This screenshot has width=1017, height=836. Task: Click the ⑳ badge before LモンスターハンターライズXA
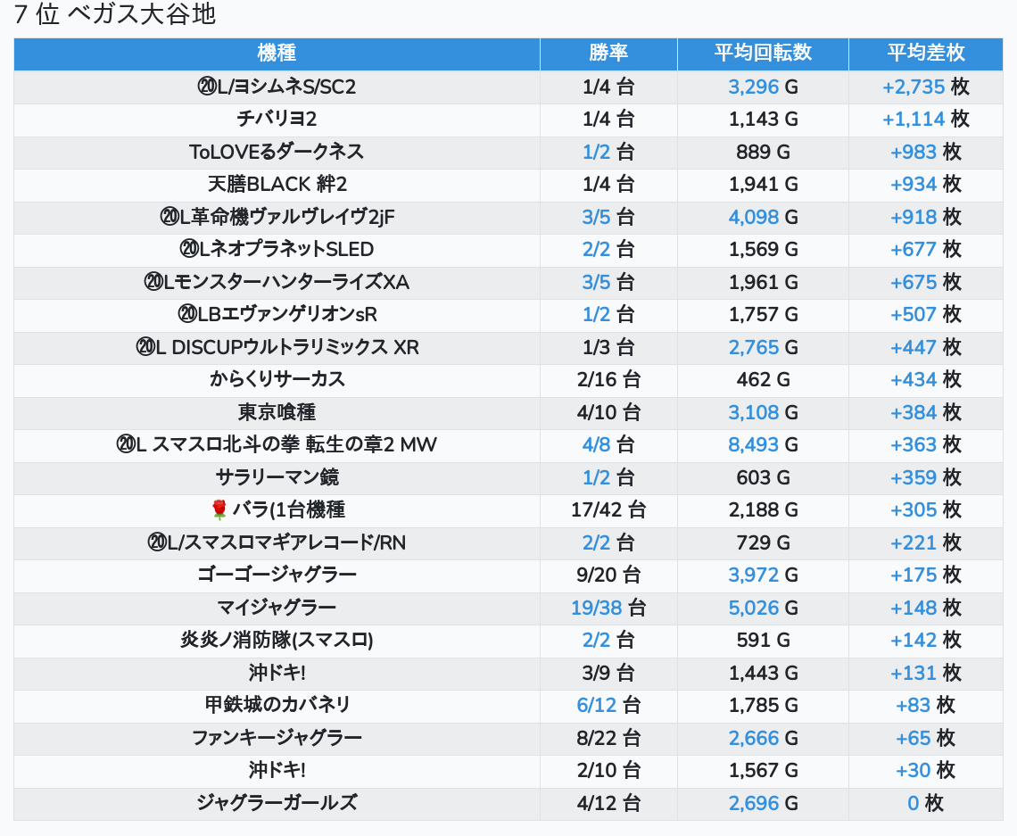[153, 282]
